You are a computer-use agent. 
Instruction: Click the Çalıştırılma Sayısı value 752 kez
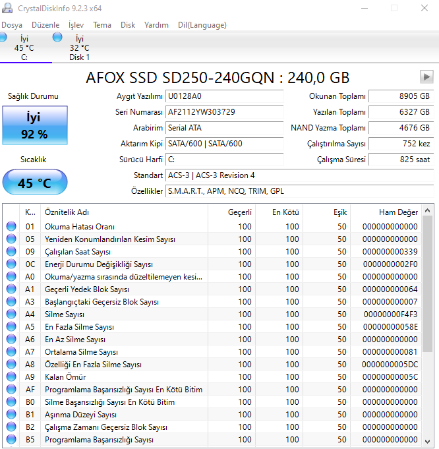401,144
